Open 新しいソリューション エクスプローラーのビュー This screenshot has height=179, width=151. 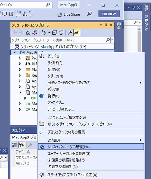pos(91,124)
